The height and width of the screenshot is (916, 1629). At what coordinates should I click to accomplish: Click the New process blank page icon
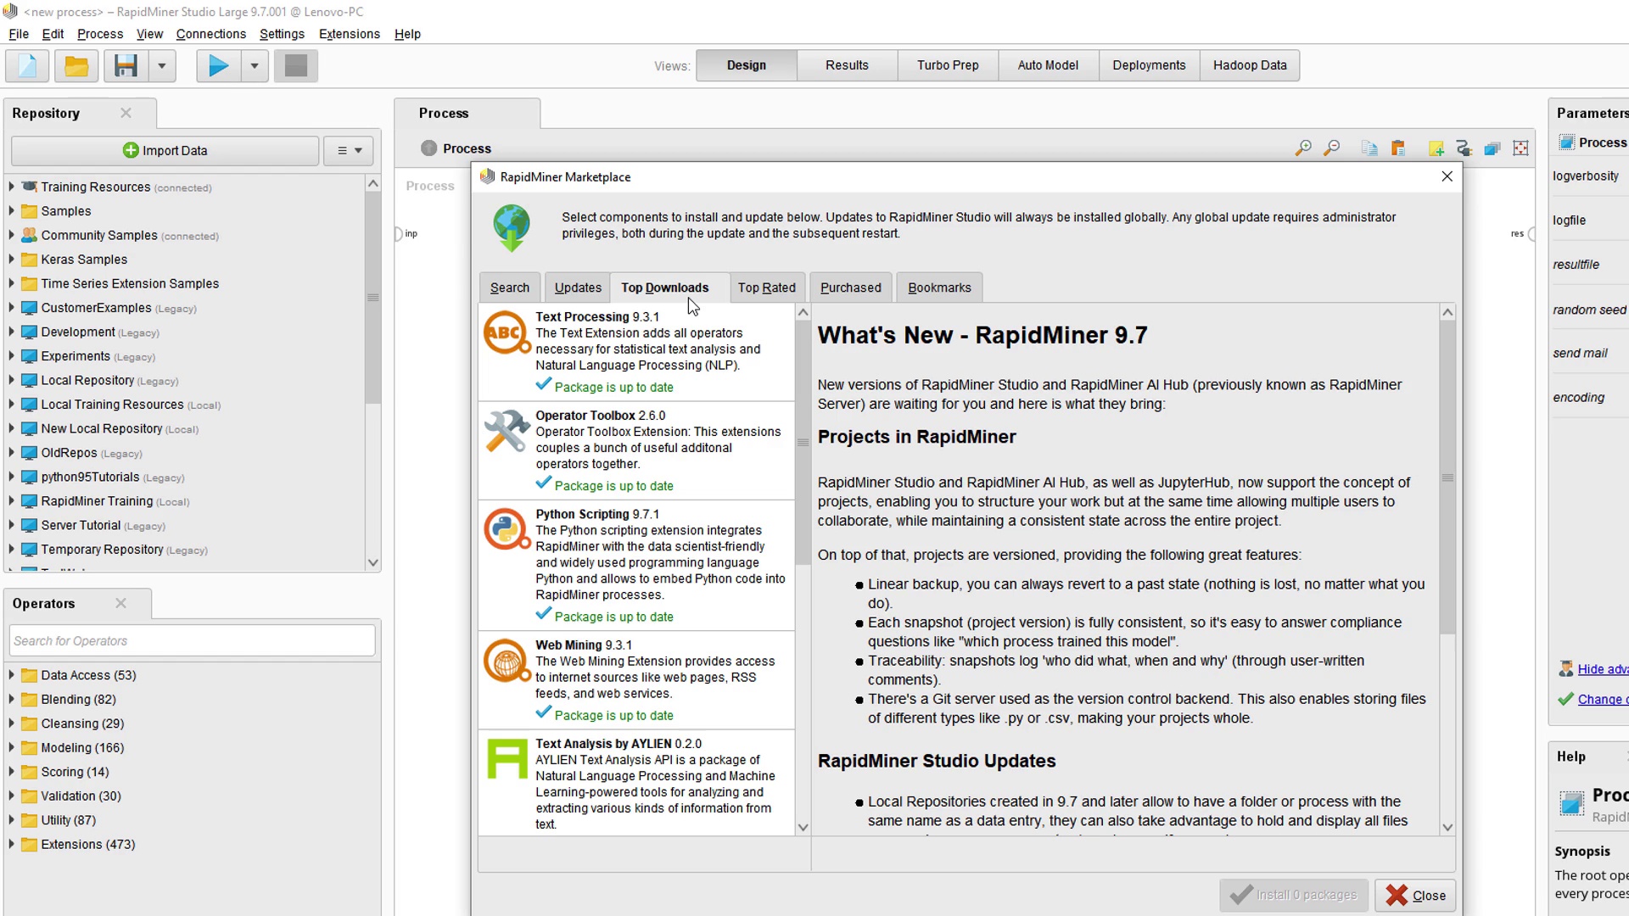[x=27, y=65]
